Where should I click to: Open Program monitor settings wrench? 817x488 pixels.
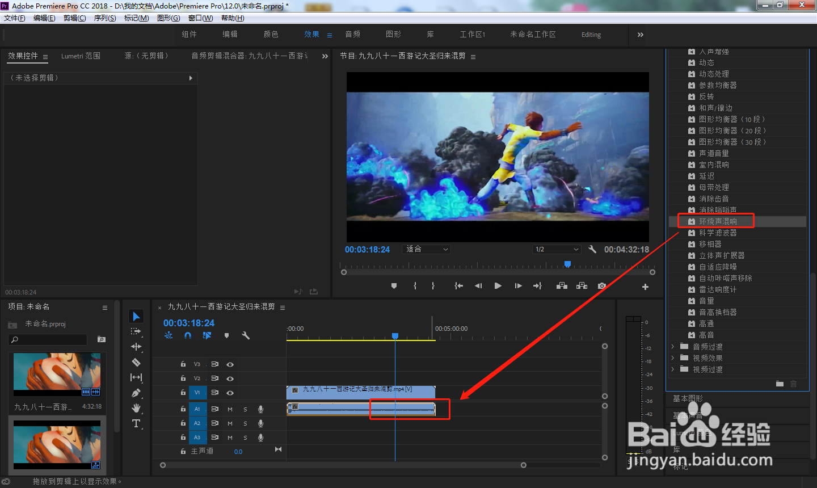pyautogui.click(x=592, y=249)
